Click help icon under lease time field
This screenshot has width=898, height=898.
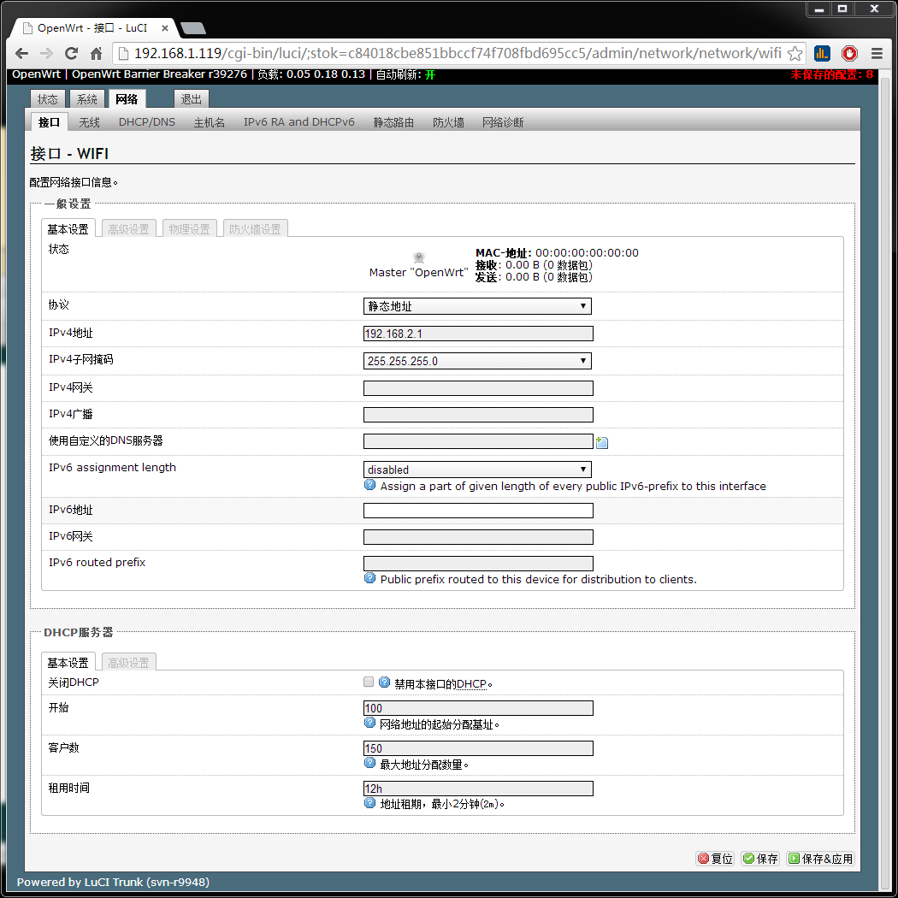[370, 803]
